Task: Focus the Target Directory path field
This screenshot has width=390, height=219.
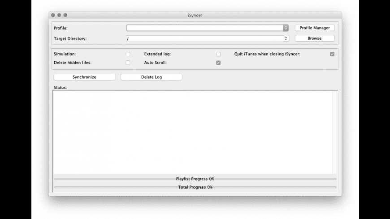Action: pos(205,38)
